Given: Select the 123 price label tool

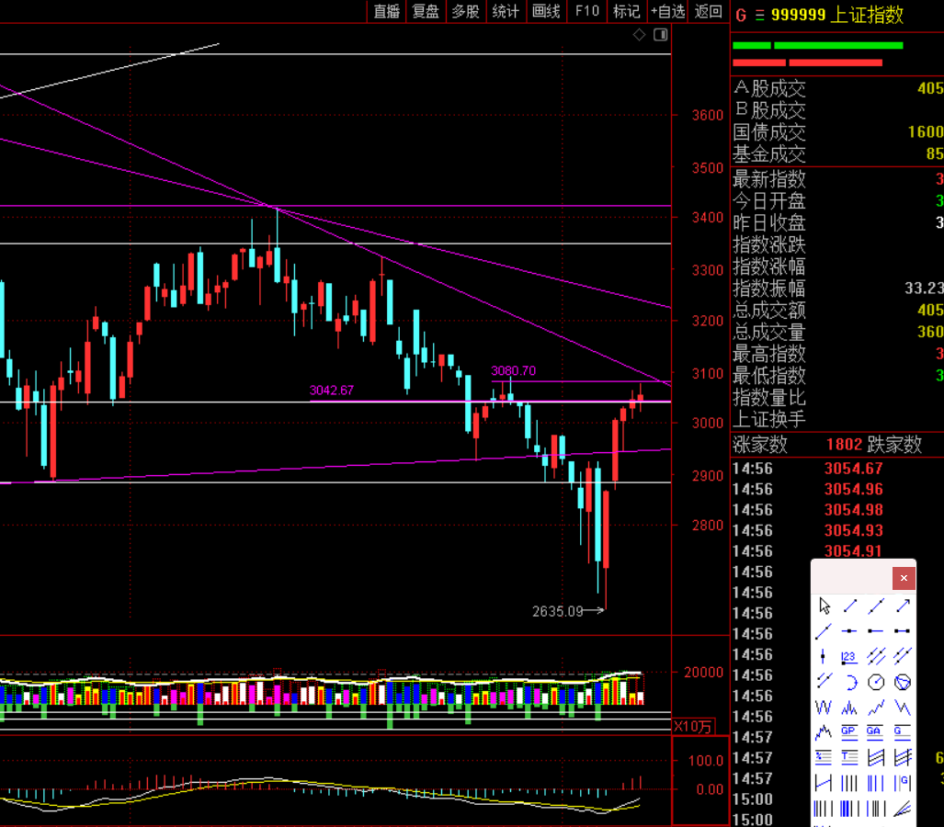Looking at the screenshot, I should tap(849, 657).
